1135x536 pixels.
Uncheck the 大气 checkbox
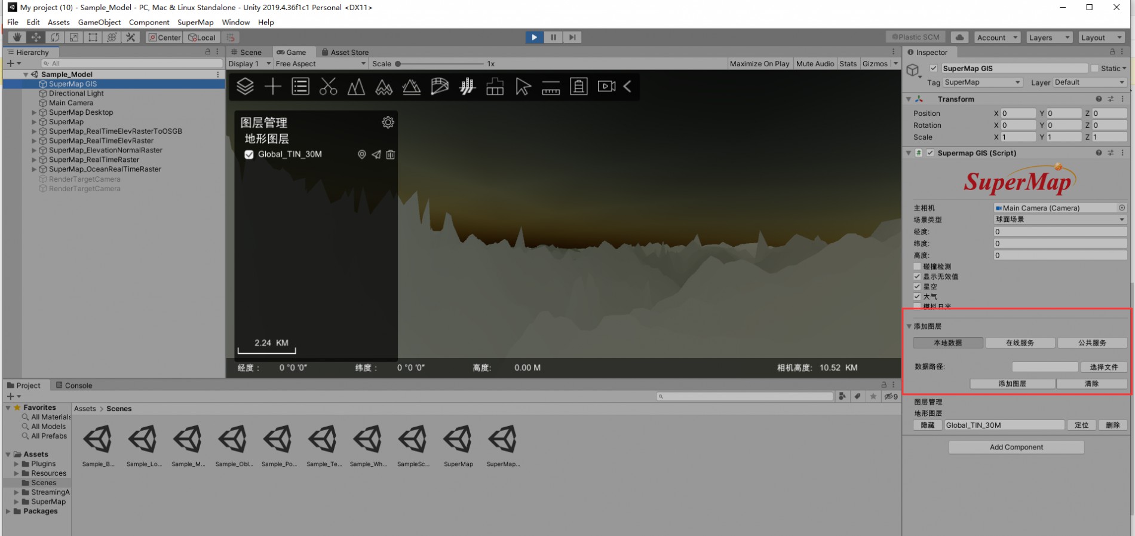pyautogui.click(x=917, y=296)
